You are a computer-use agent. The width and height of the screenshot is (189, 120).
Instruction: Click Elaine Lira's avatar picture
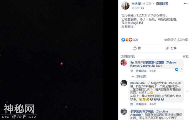pyautogui.click(x=124, y=83)
